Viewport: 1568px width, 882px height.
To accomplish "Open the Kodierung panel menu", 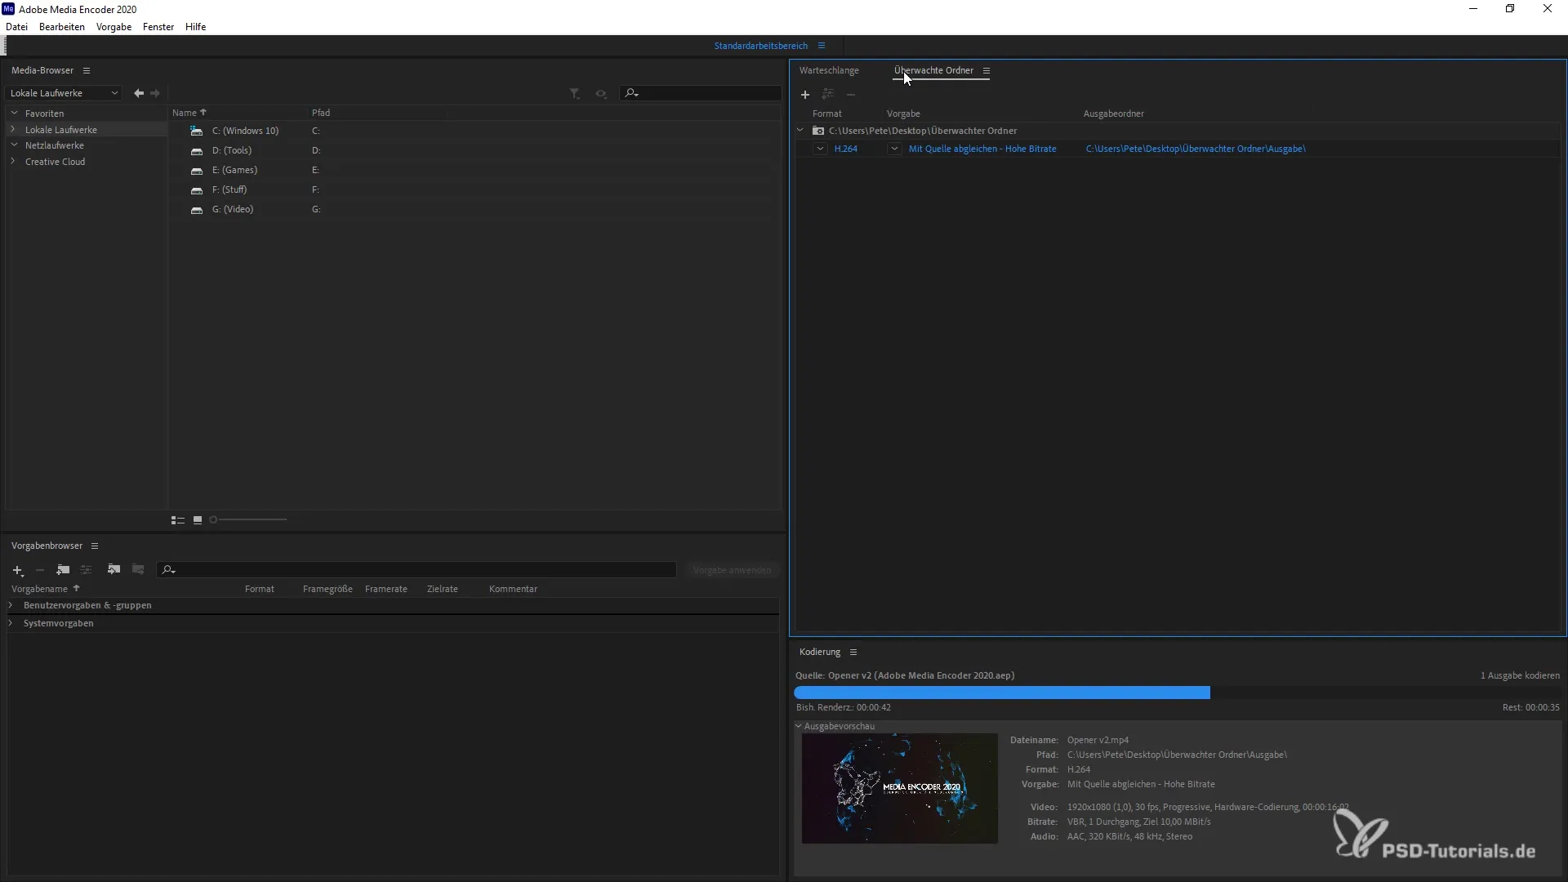I will pyautogui.click(x=853, y=652).
